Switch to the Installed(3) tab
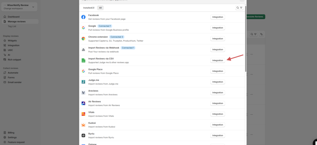The height and width of the screenshot is (145, 317). [89, 8]
